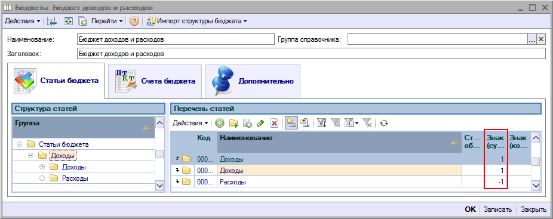
Task: Disable filter with funnel-X icon
Action: point(367,123)
